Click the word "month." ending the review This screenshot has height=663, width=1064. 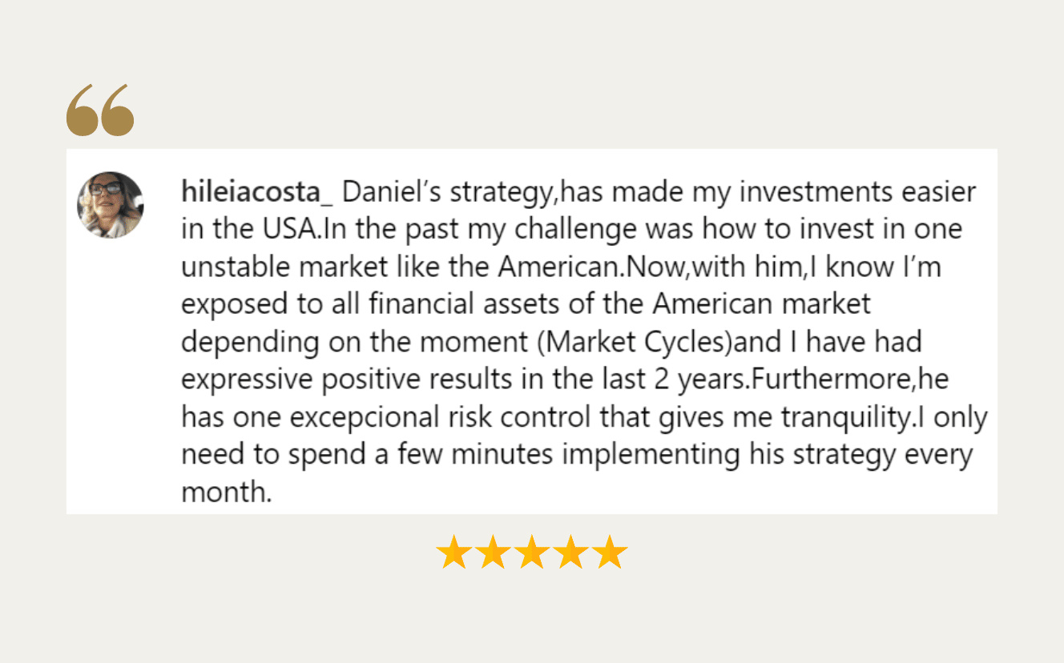(227, 492)
